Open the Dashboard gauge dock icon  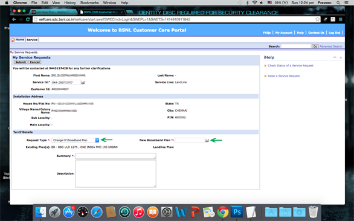(83, 212)
